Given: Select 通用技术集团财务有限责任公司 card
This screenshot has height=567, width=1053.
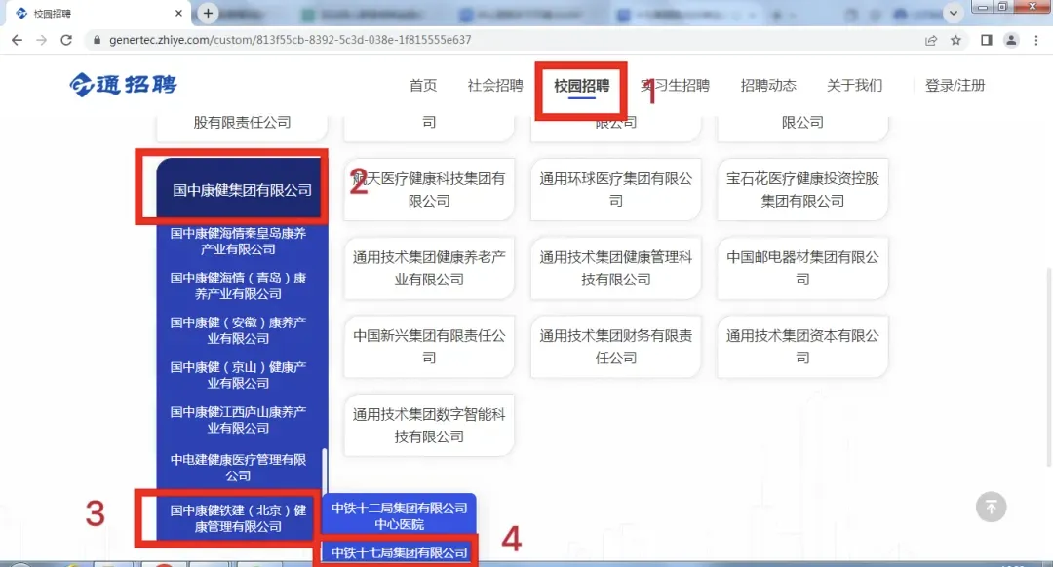Looking at the screenshot, I should [616, 347].
